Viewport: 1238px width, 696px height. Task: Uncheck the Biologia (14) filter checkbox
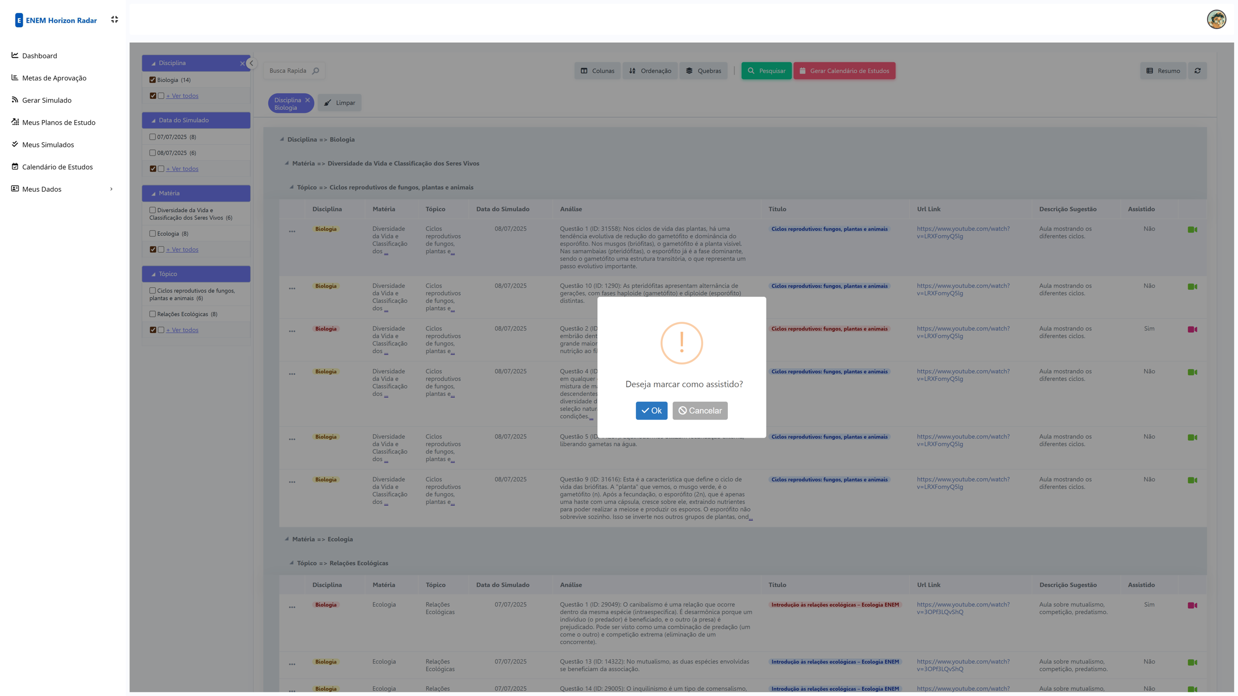coord(153,80)
